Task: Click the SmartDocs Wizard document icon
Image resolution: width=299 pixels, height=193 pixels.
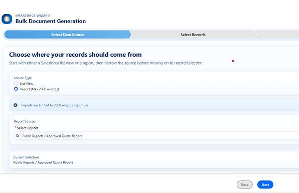Action: (7, 19)
